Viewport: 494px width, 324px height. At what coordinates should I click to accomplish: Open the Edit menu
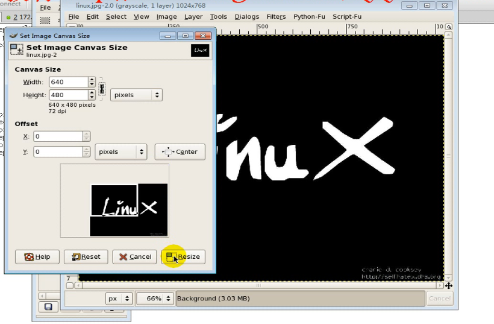tap(93, 17)
